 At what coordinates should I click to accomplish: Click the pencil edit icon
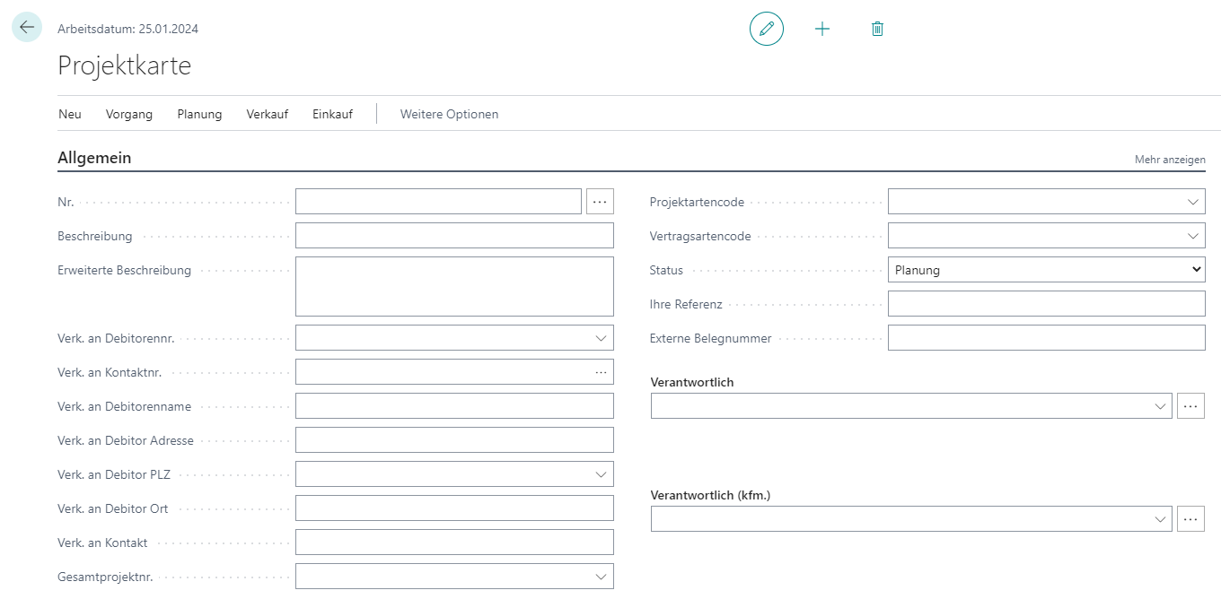point(767,29)
